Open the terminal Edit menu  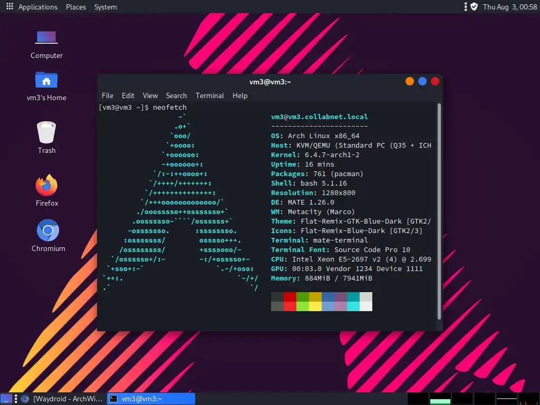pos(128,96)
